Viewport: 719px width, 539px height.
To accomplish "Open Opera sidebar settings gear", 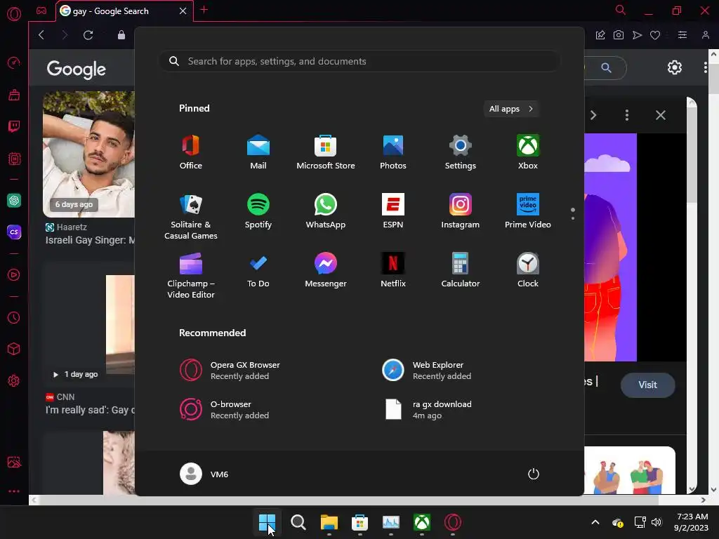I will [14, 380].
